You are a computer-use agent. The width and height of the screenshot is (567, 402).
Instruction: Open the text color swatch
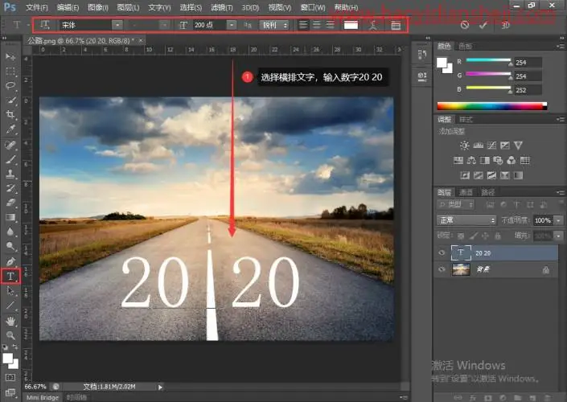point(351,25)
